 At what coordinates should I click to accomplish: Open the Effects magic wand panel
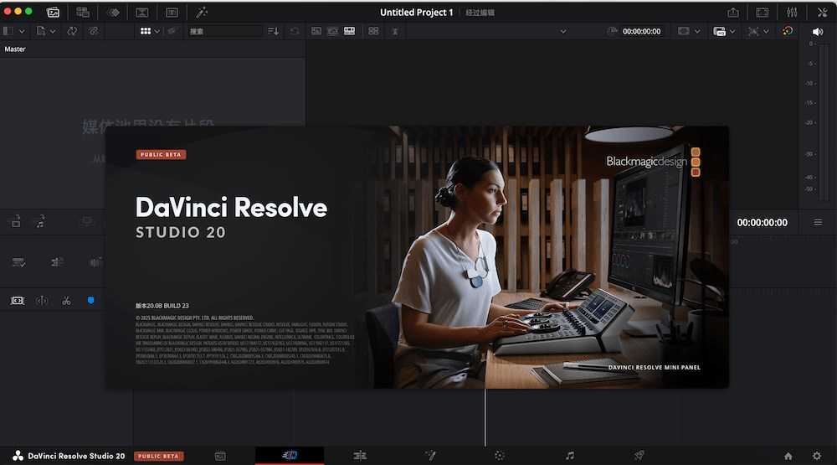[201, 13]
